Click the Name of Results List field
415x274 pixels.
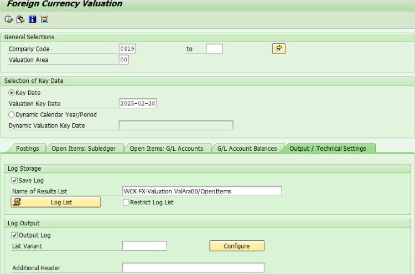[x=202, y=191]
